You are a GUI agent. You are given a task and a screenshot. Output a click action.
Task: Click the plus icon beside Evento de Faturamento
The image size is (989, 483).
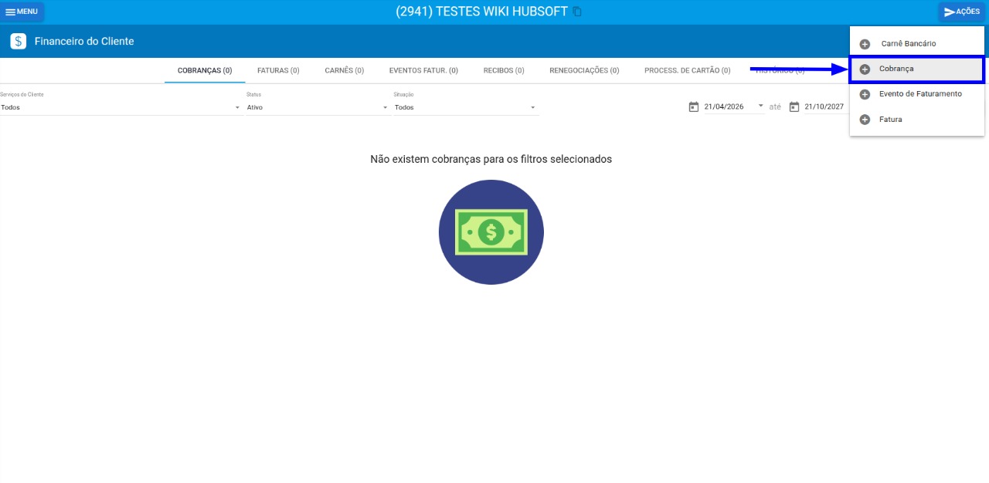click(865, 94)
